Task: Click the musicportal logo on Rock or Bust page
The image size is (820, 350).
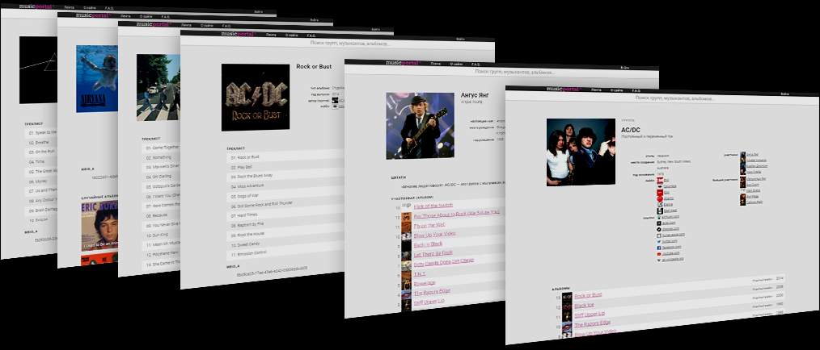Action: (x=238, y=34)
